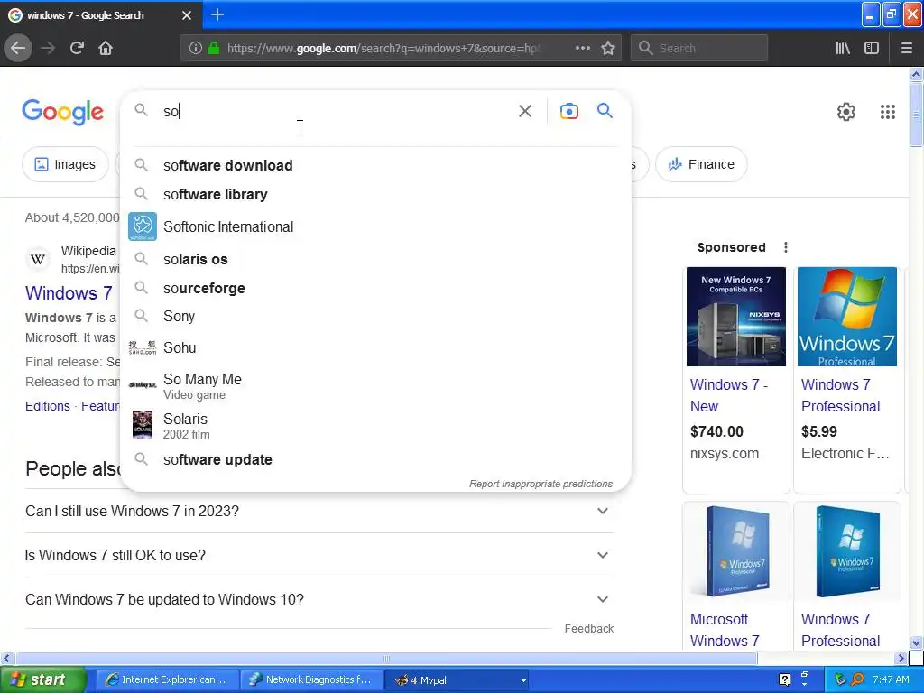
Task: Click the horizontal scrollbar thumb
Action: coord(386,658)
